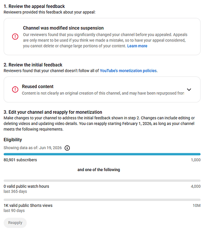Image resolution: width=215 pixels, height=233 pixels.
Task: Click the 1,000 subscribers threshold value
Action: click(196, 160)
